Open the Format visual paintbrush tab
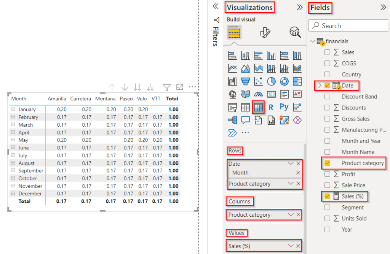The width and height of the screenshot is (390, 254). pos(265,32)
